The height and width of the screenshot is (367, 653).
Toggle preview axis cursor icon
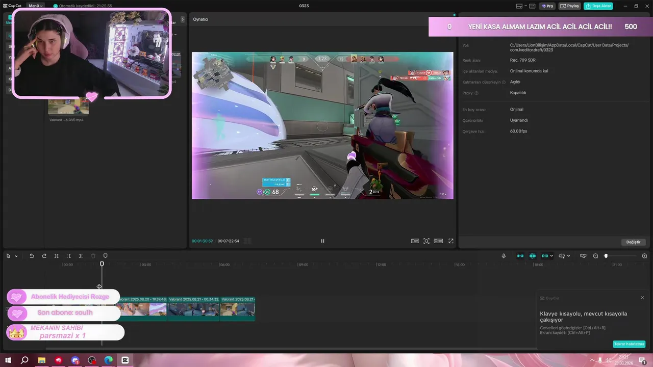pos(562,256)
